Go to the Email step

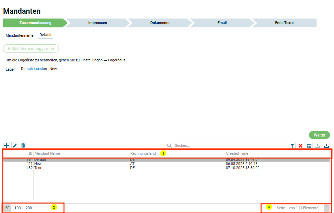pyautogui.click(x=222, y=23)
